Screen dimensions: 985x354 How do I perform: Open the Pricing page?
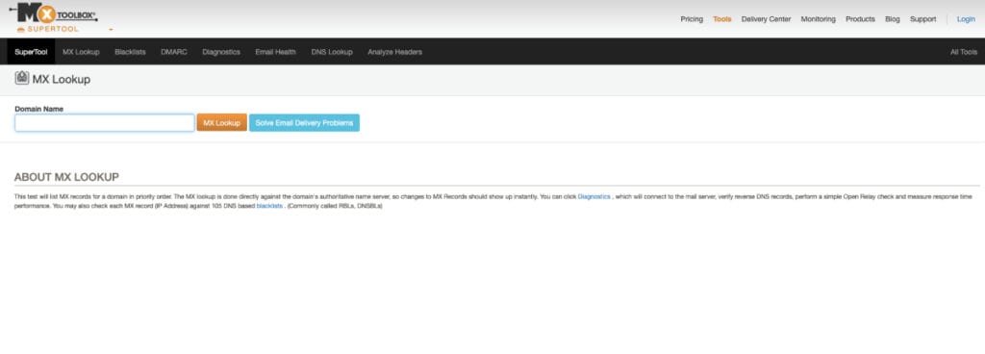pyautogui.click(x=692, y=19)
